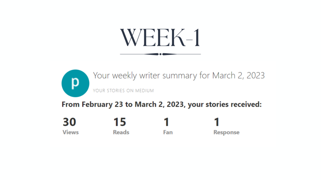
Task: Click "your stories received:" text
Action: click(x=225, y=104)
